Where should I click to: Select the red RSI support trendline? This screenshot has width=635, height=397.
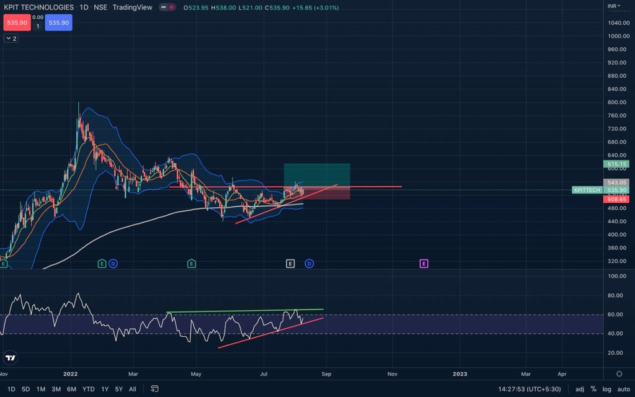coord(270,333)
